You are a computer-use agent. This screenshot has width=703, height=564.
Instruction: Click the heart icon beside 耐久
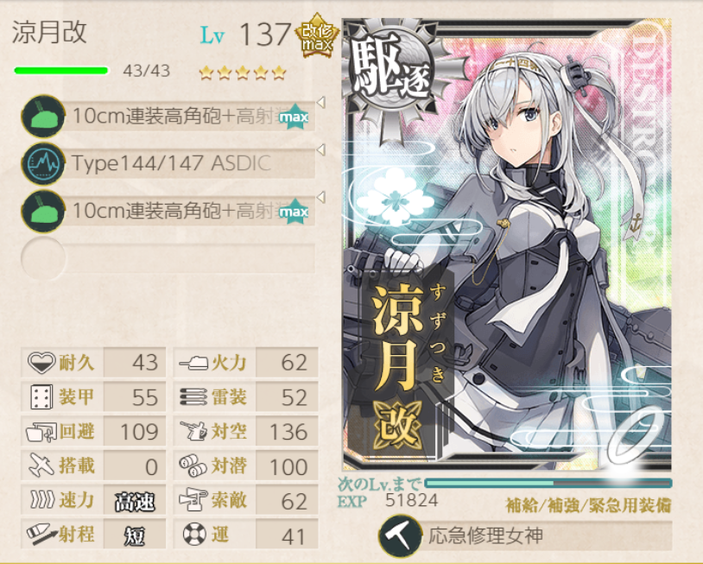tap(41, 362)
